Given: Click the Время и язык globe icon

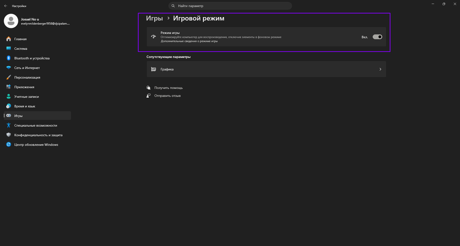Looking at the screenshot, I should click(9, 106).
